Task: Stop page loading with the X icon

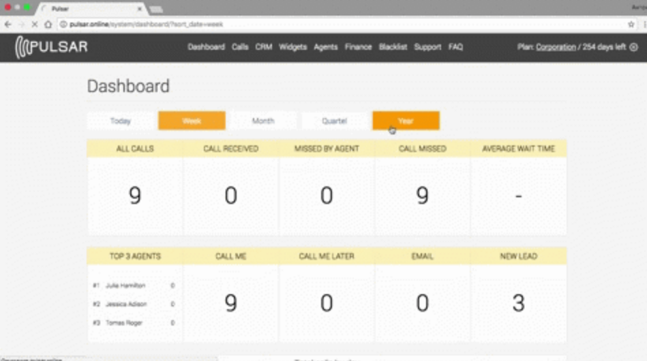Action: point(35,25)
